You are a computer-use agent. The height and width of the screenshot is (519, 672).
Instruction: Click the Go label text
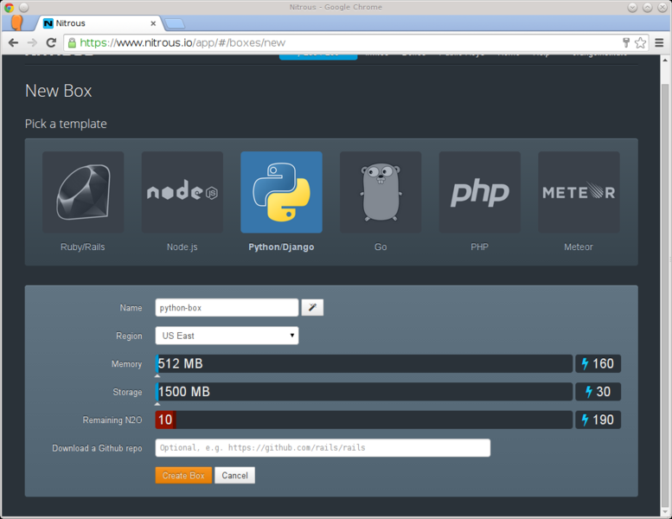coord(381,247)
